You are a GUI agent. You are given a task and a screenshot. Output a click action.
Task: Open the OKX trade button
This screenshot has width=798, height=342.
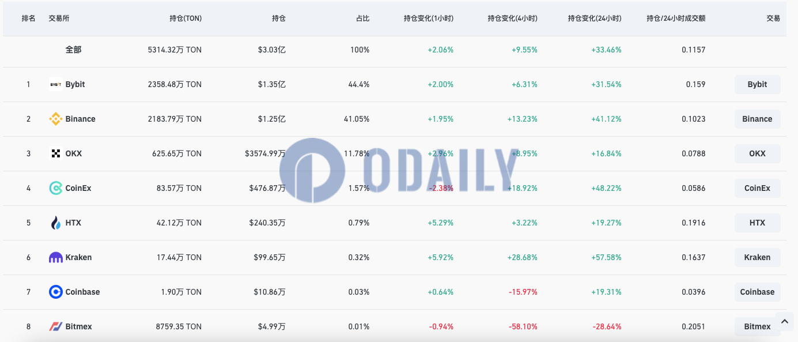pyautogui.click(x=757, y=153)
